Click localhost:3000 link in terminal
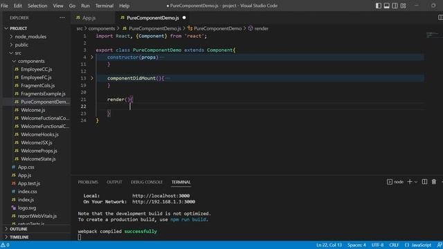 (161, 196)
